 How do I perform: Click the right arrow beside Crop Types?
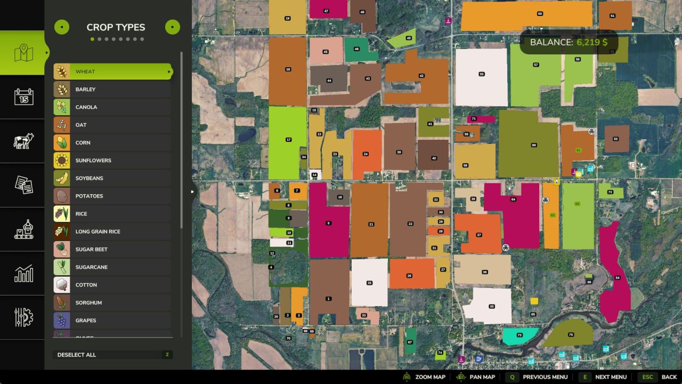(x=172, y=27)
